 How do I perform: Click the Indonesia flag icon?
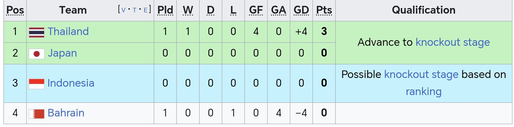coord(36,84)
